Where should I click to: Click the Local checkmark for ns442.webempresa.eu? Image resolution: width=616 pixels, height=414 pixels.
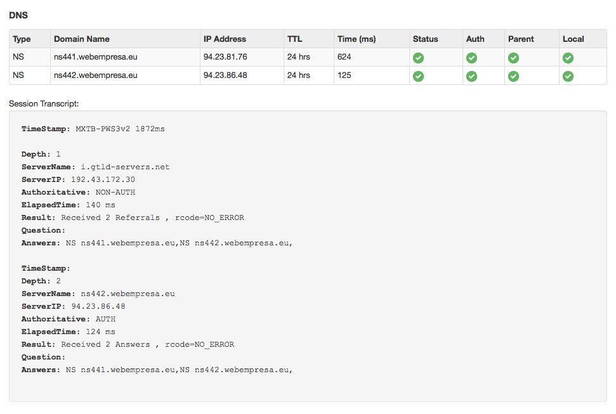tap(568, 76)
